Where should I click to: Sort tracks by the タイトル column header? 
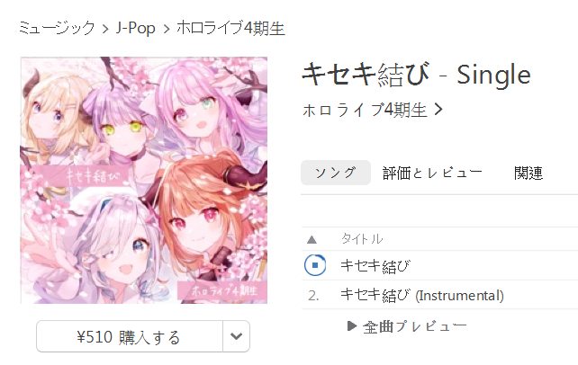pos(362,239)
